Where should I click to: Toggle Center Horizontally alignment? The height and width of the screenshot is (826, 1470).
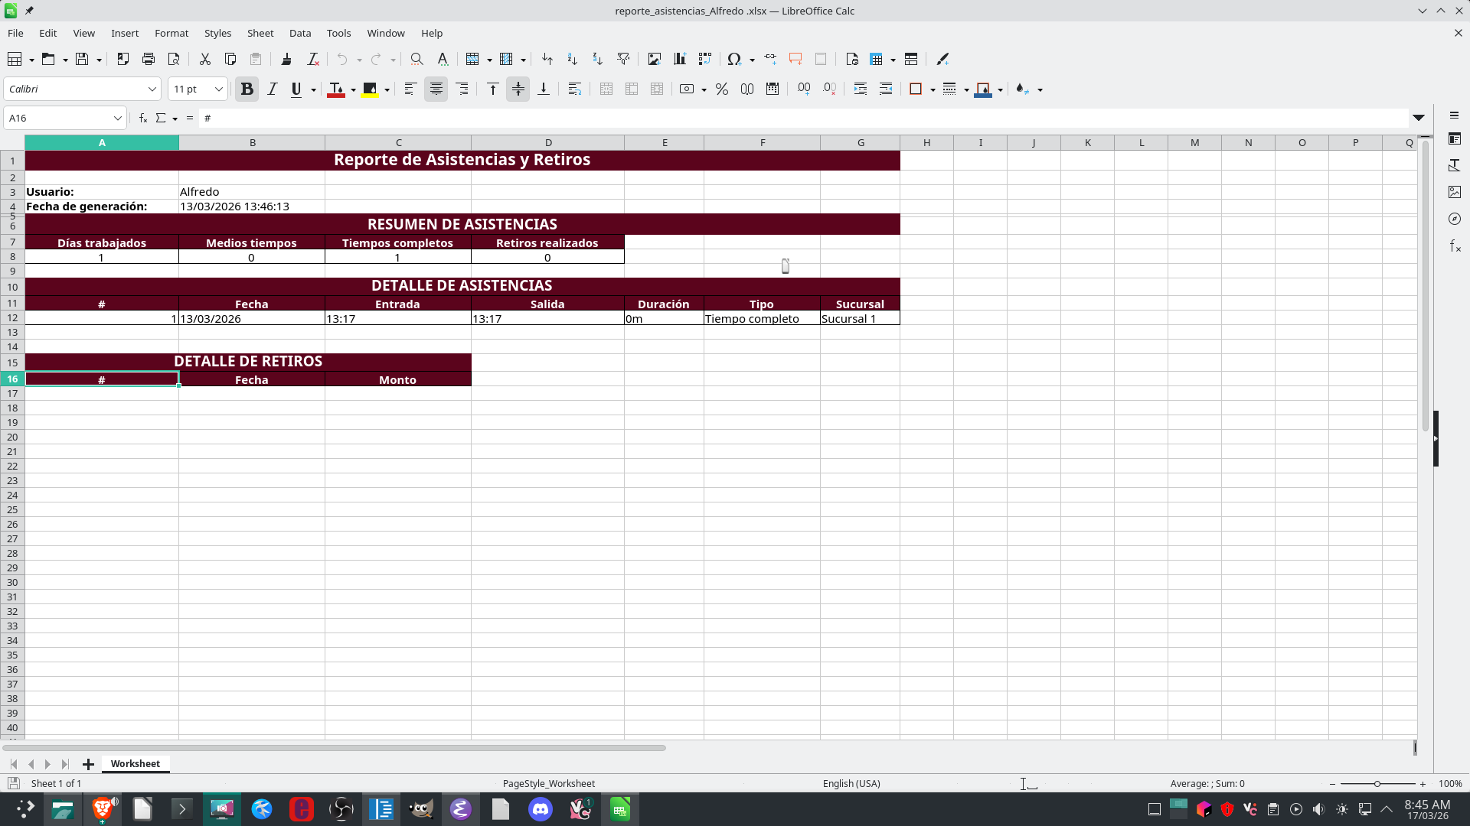pyautogui.click(x=436, y=89)
